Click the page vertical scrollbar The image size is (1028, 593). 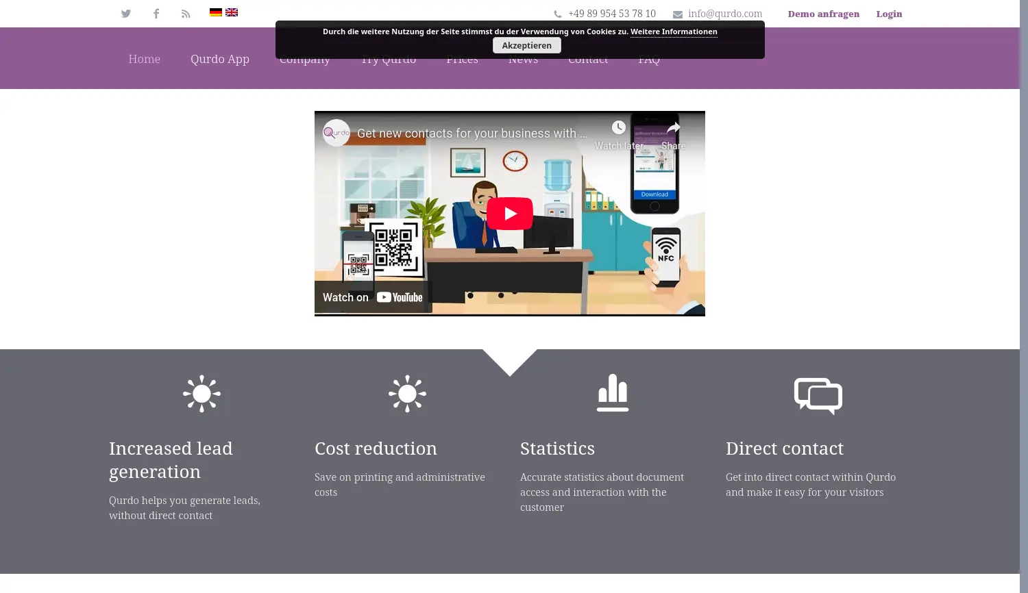1024,296
